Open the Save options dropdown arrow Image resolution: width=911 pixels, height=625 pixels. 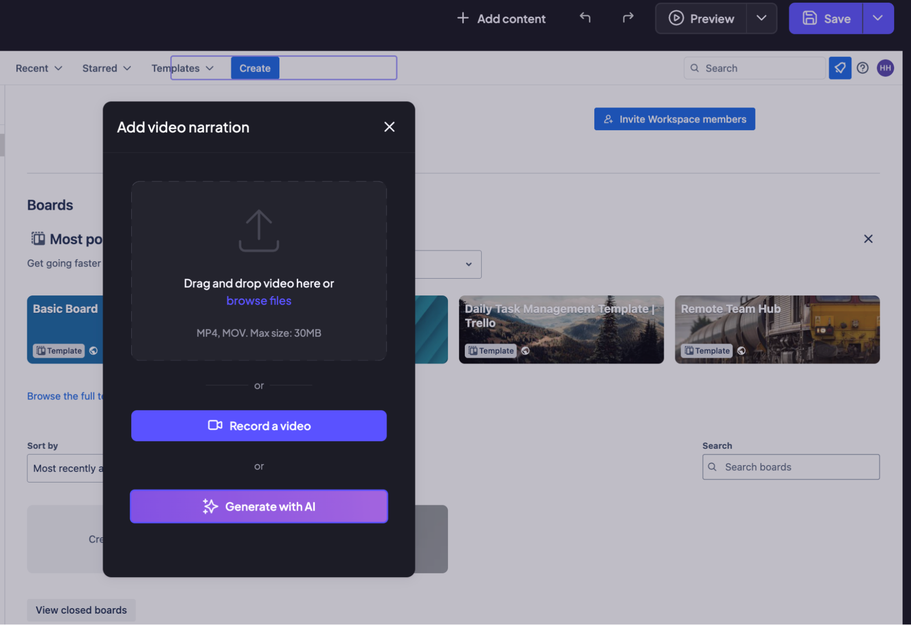[878, 18]
